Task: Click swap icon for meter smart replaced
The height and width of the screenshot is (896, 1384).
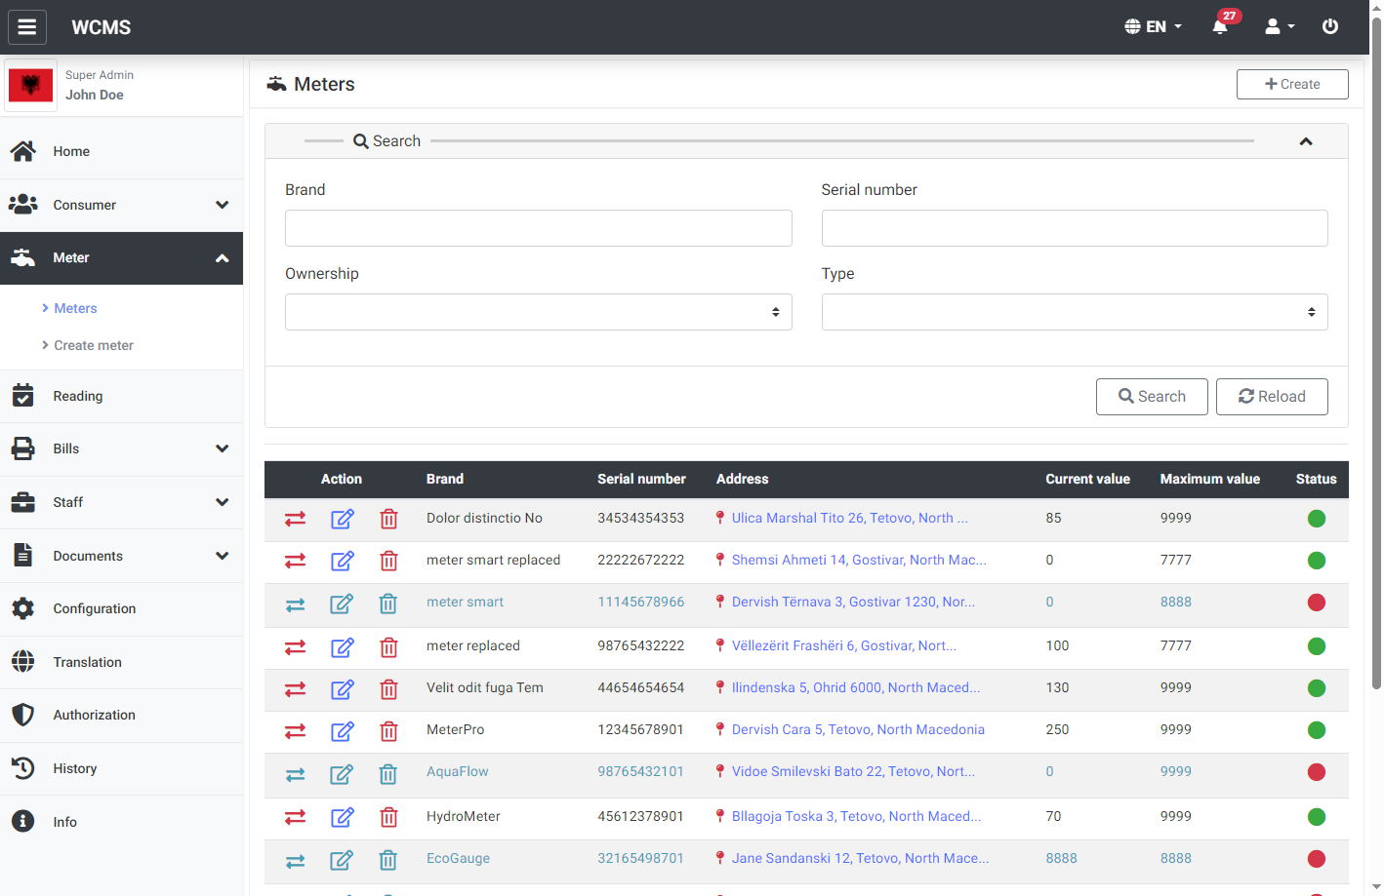Action: [295, 561]
